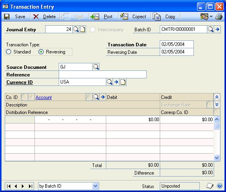Click the Post toolbar button
Viewport: 226px width, 192px height.
[x=102, y=17]
